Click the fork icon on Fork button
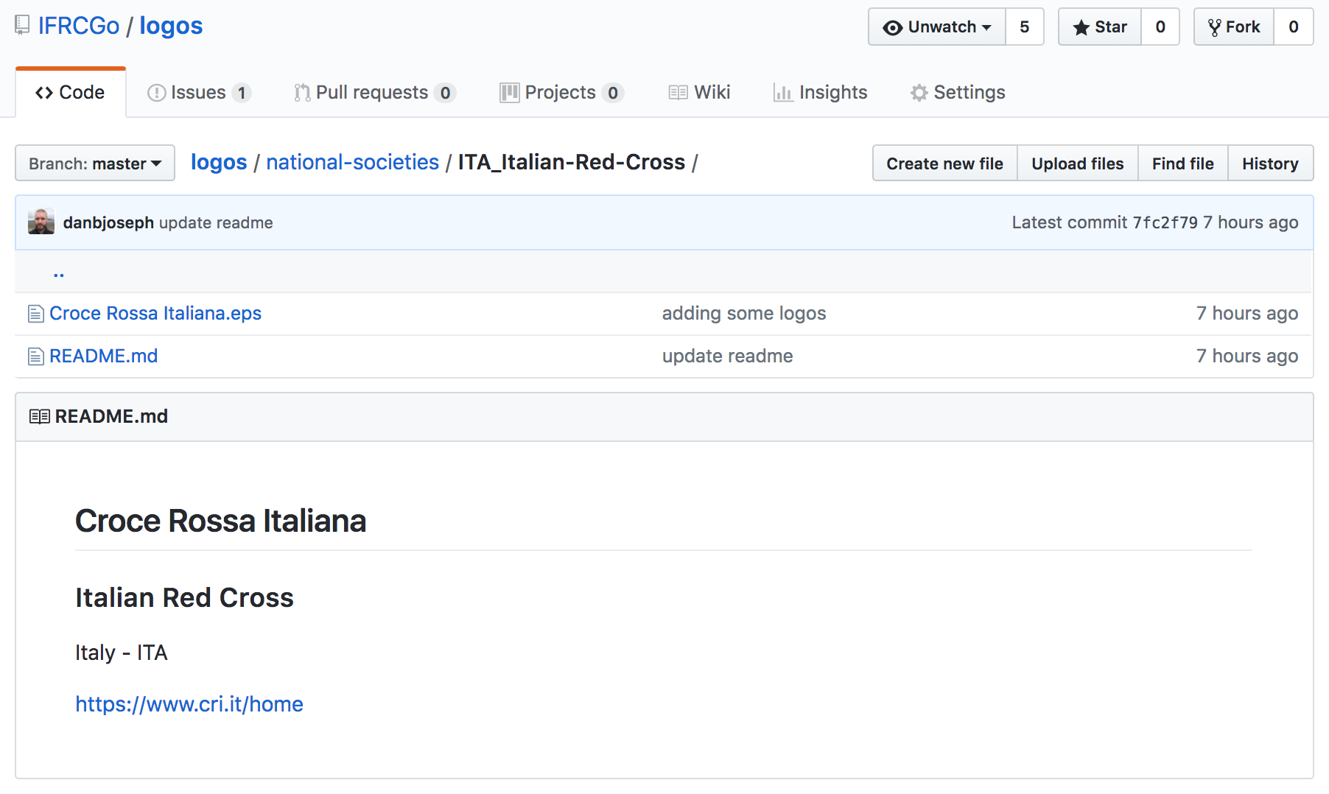Viewport: 1329px width, 794px height. 1215,28
